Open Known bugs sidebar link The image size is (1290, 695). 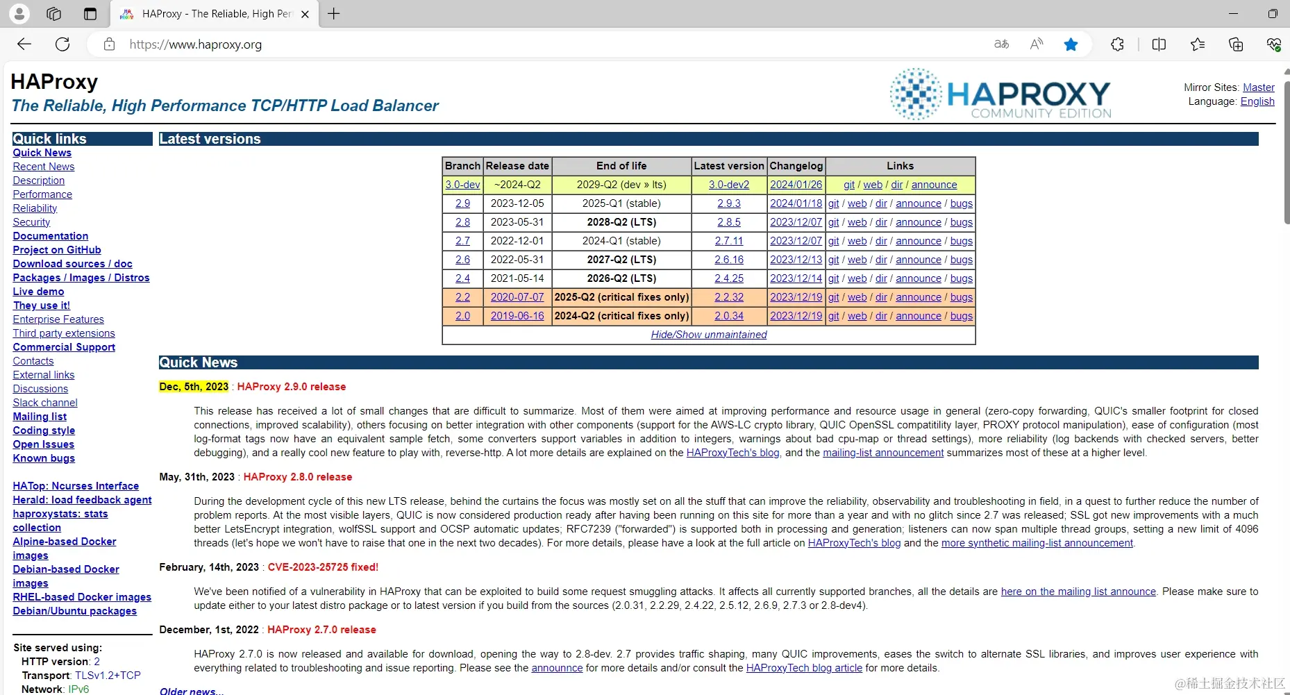(x=44, y=458)
